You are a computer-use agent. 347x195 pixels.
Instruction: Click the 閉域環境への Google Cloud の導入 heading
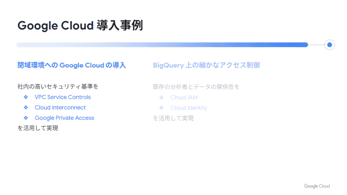(72, 65)
